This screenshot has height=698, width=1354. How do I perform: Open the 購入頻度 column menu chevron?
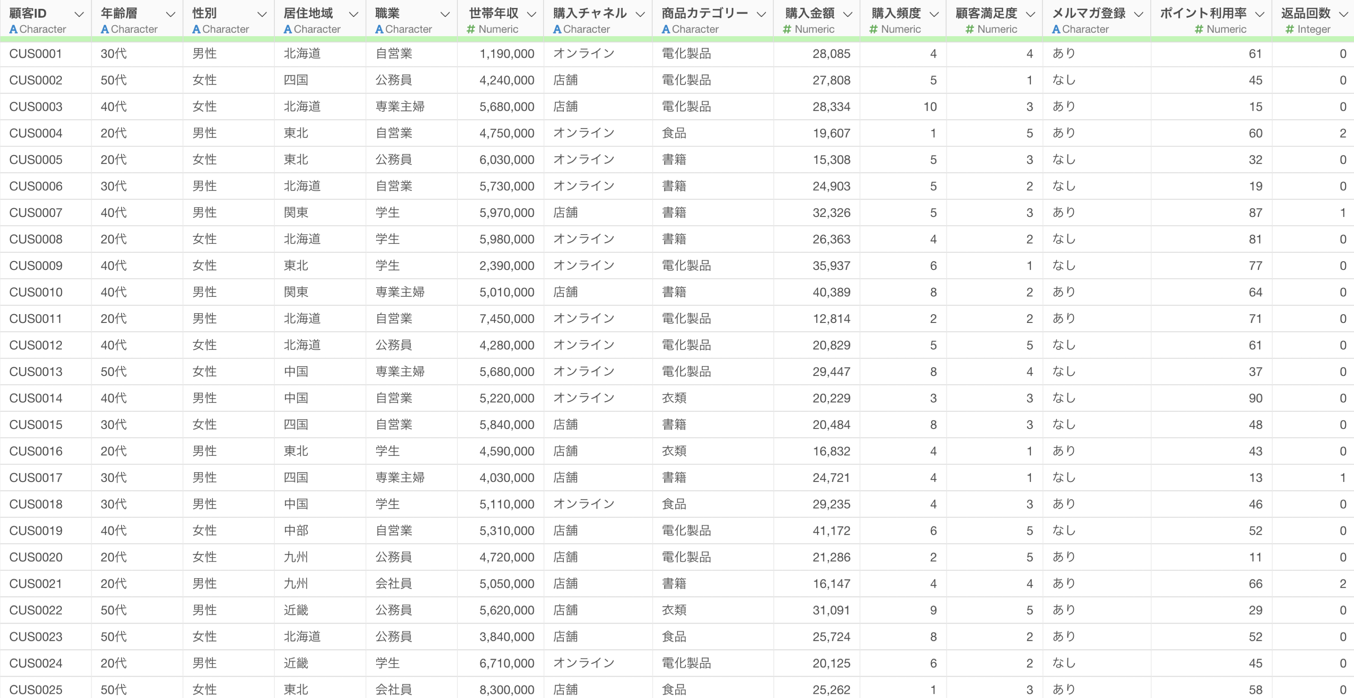tap(934, 14)
